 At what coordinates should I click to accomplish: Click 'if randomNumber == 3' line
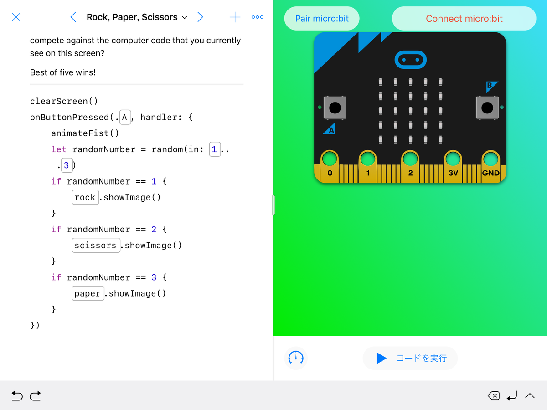[x=109, y=277]
